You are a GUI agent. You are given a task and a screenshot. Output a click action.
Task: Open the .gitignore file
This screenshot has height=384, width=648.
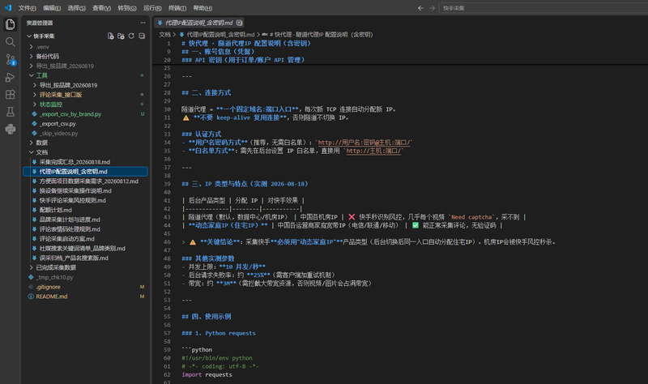85,287
